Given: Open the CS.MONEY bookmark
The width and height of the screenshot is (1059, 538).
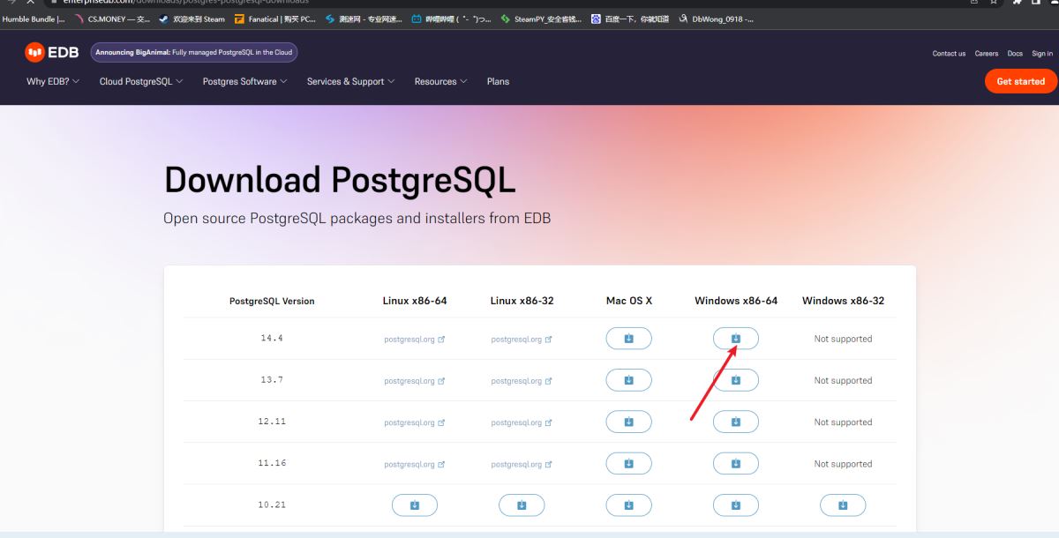Looking at the screenshot, I should coord(112,19).
